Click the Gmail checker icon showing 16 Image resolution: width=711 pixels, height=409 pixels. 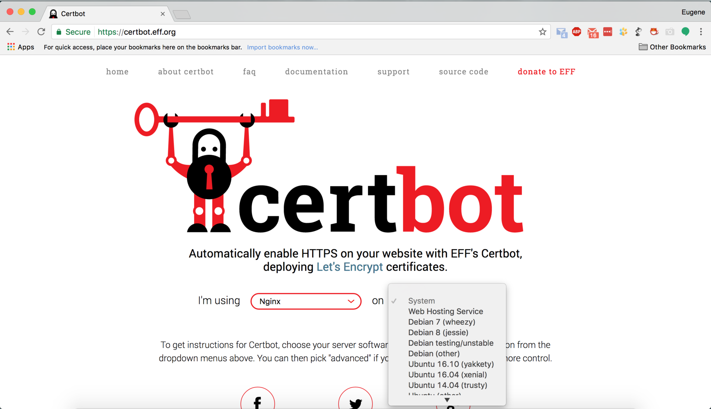pyautogui.click(x=592, y=33)
